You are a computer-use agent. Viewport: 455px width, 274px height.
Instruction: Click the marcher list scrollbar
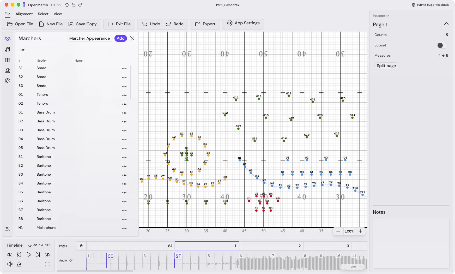tap(130, 82)
